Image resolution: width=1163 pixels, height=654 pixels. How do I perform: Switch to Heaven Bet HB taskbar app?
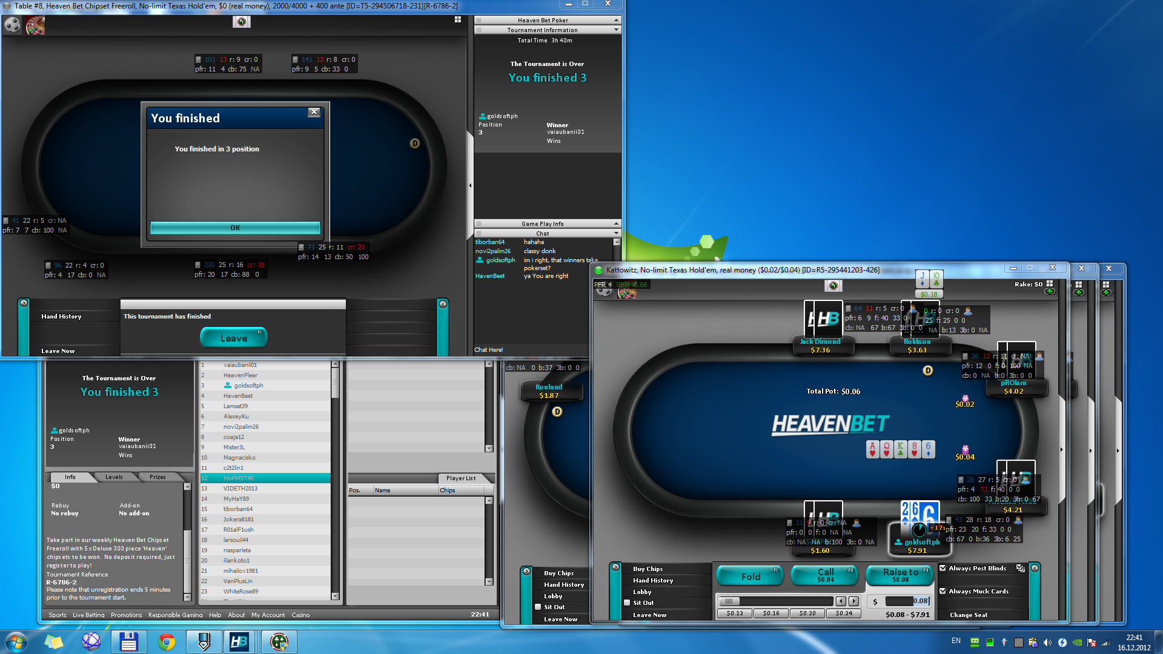point(239,642)
